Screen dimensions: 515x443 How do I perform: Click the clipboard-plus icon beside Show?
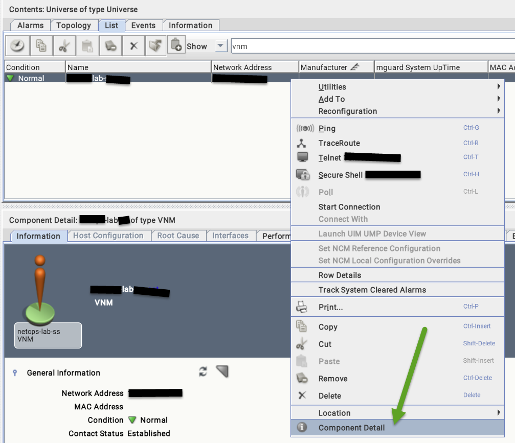tap(176, 45)
